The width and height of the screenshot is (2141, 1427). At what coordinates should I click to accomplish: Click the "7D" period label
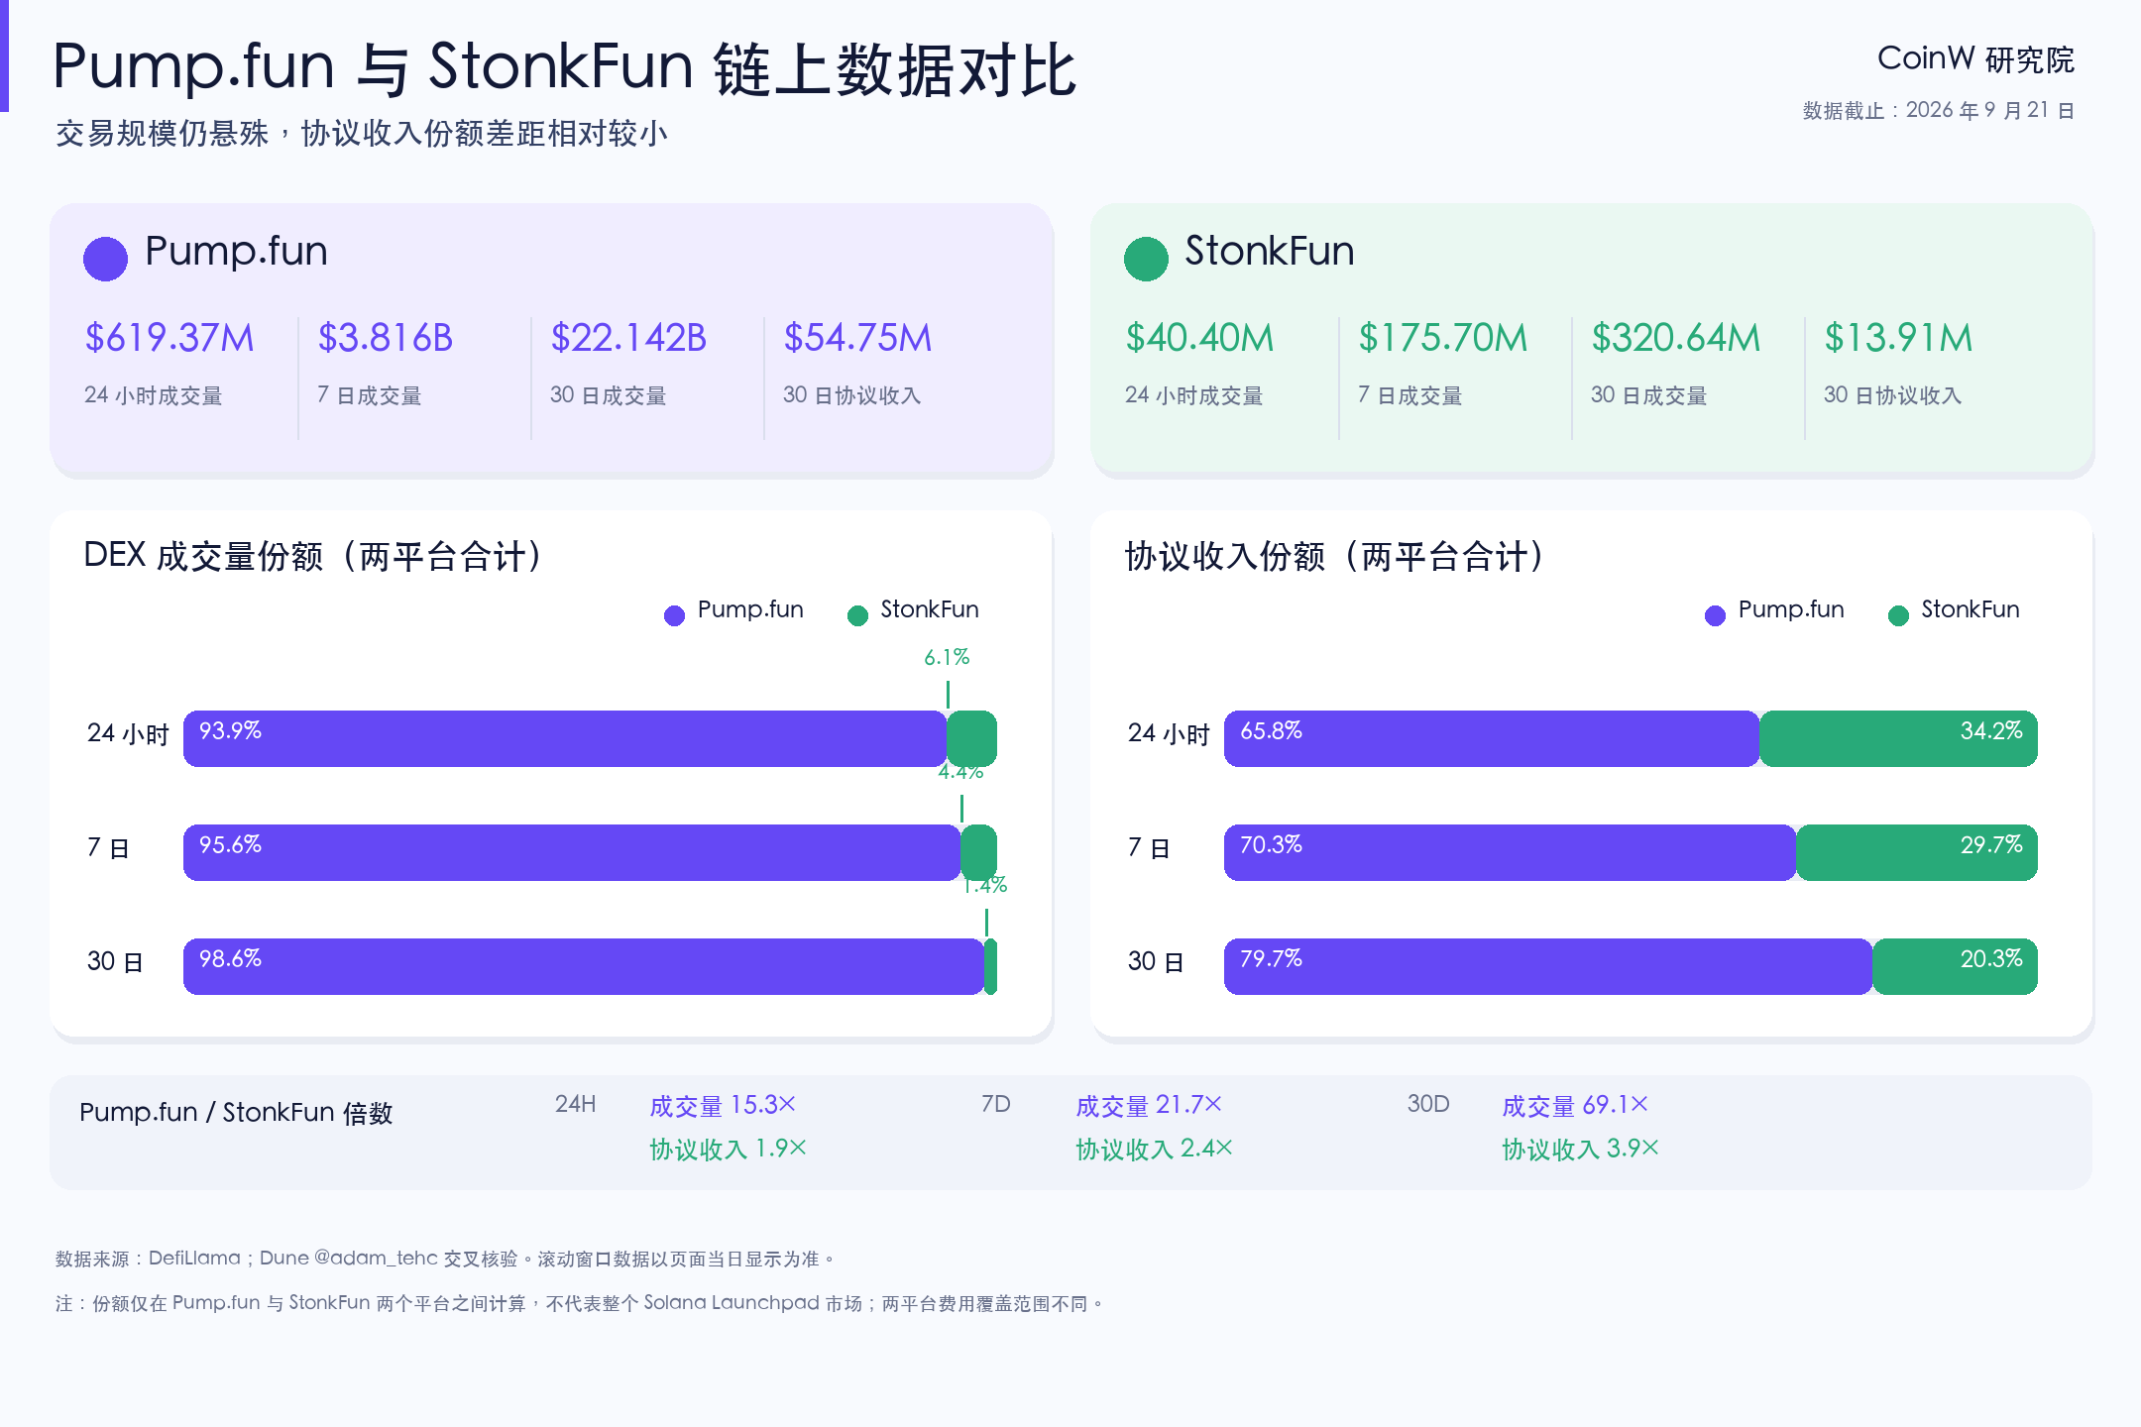(996, 1104)
